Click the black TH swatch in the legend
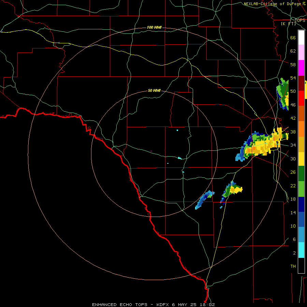This screenshot has height=307, width=307. coord(301,265)
